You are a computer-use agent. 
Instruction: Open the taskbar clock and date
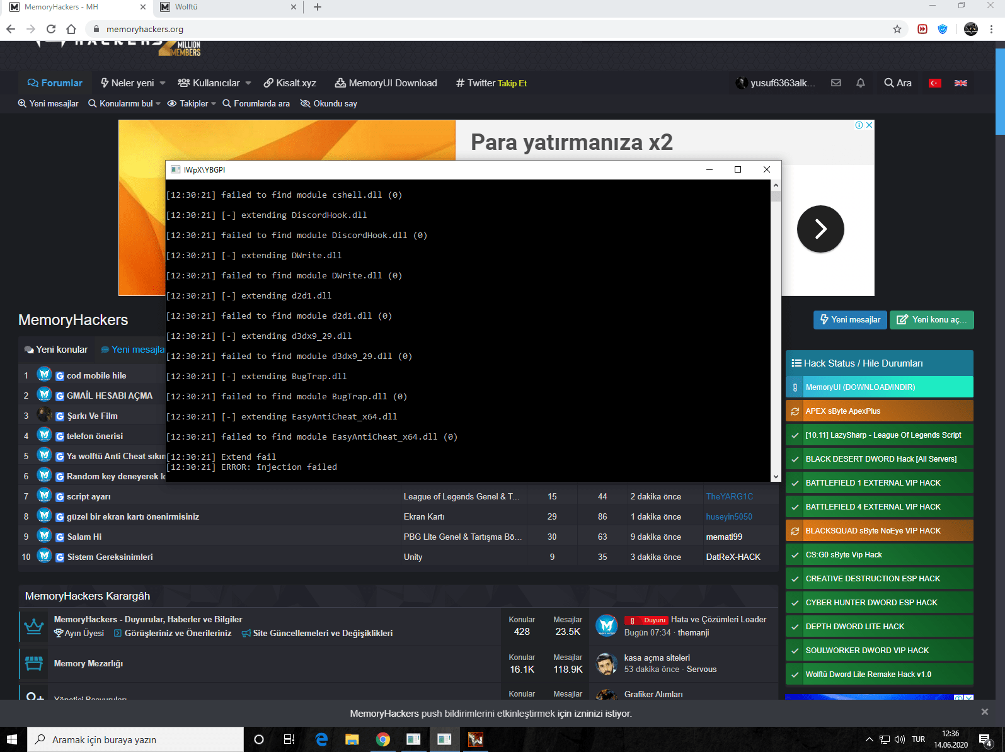pyautogui.click(x=951, y=739)
